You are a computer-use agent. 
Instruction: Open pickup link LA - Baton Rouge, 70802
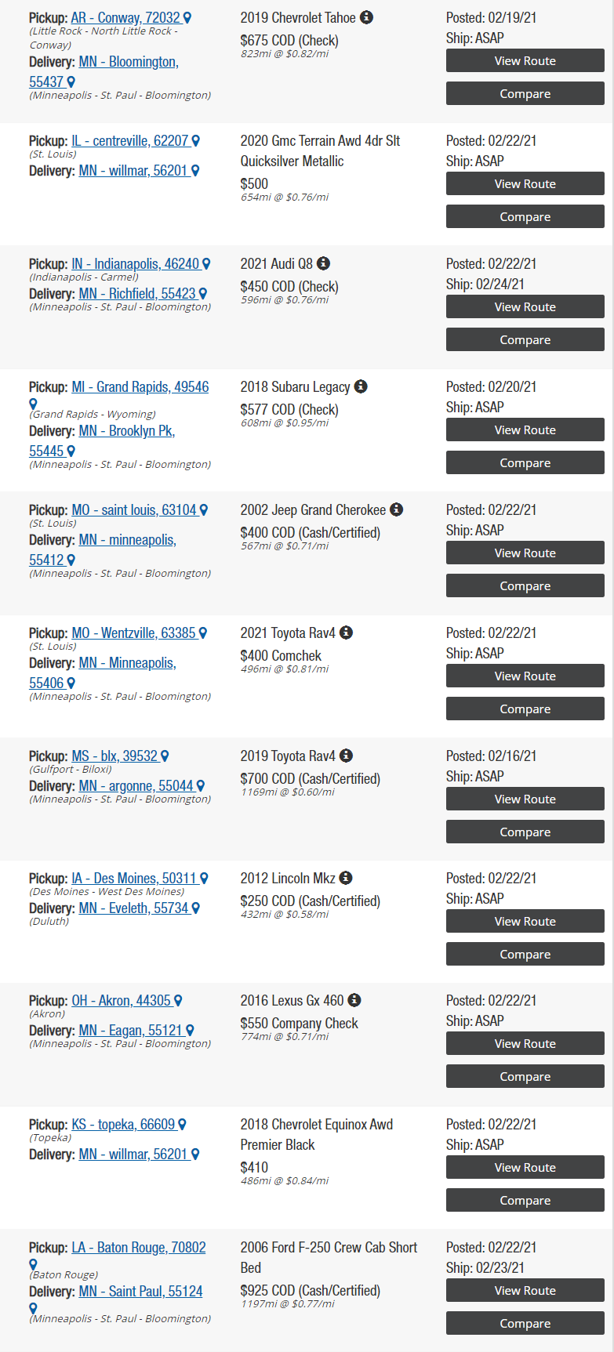click(139, 1248)
